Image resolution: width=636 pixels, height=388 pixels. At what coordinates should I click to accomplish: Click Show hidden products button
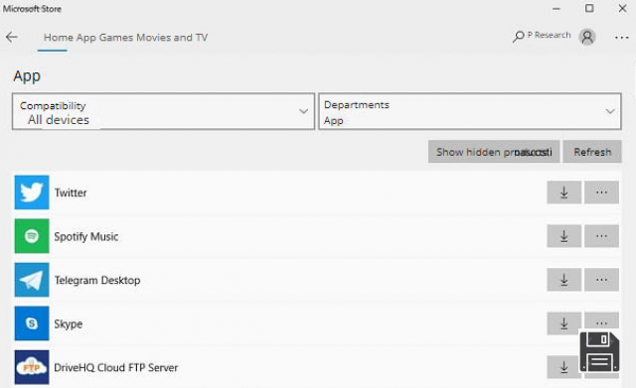point(494,152)
